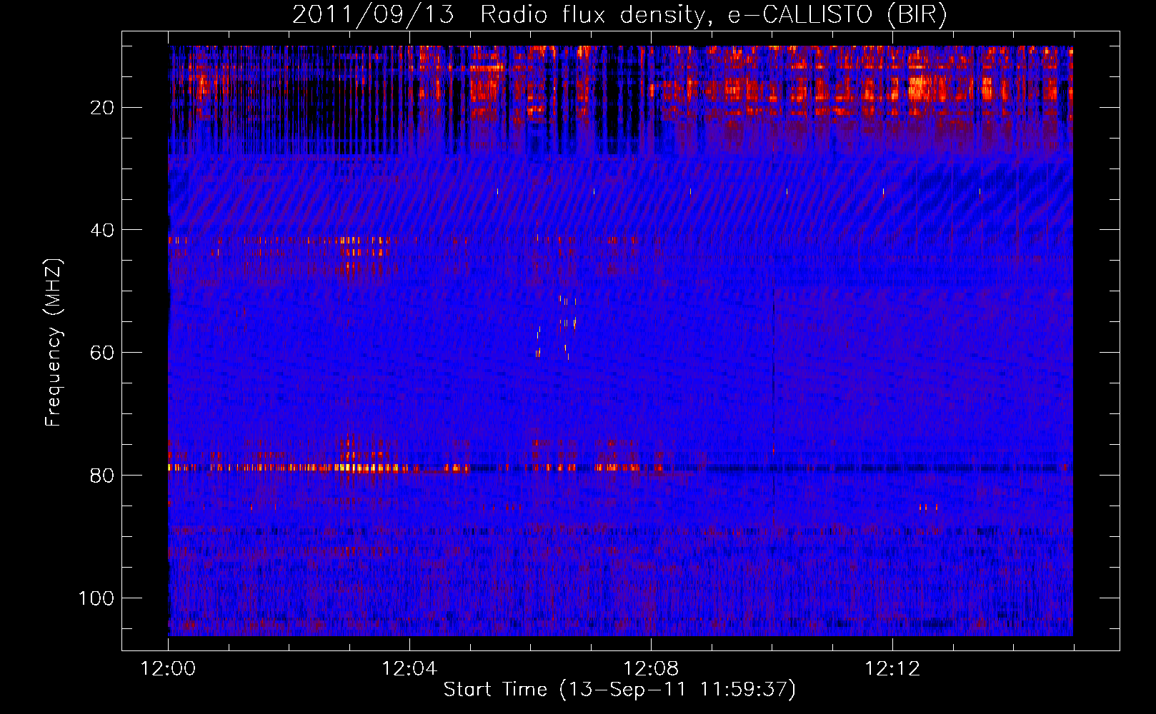The height and width of the screenshot is (714, 1156).
Task: Click the 'Frequency (MHZ)' axis label
Action: [54, 342]
